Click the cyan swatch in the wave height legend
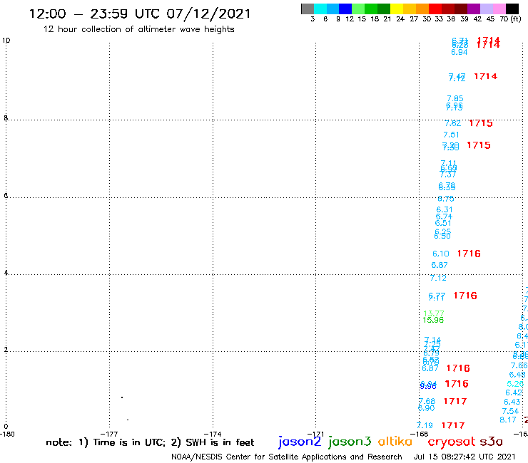528x463 pixels. point(320,9)
